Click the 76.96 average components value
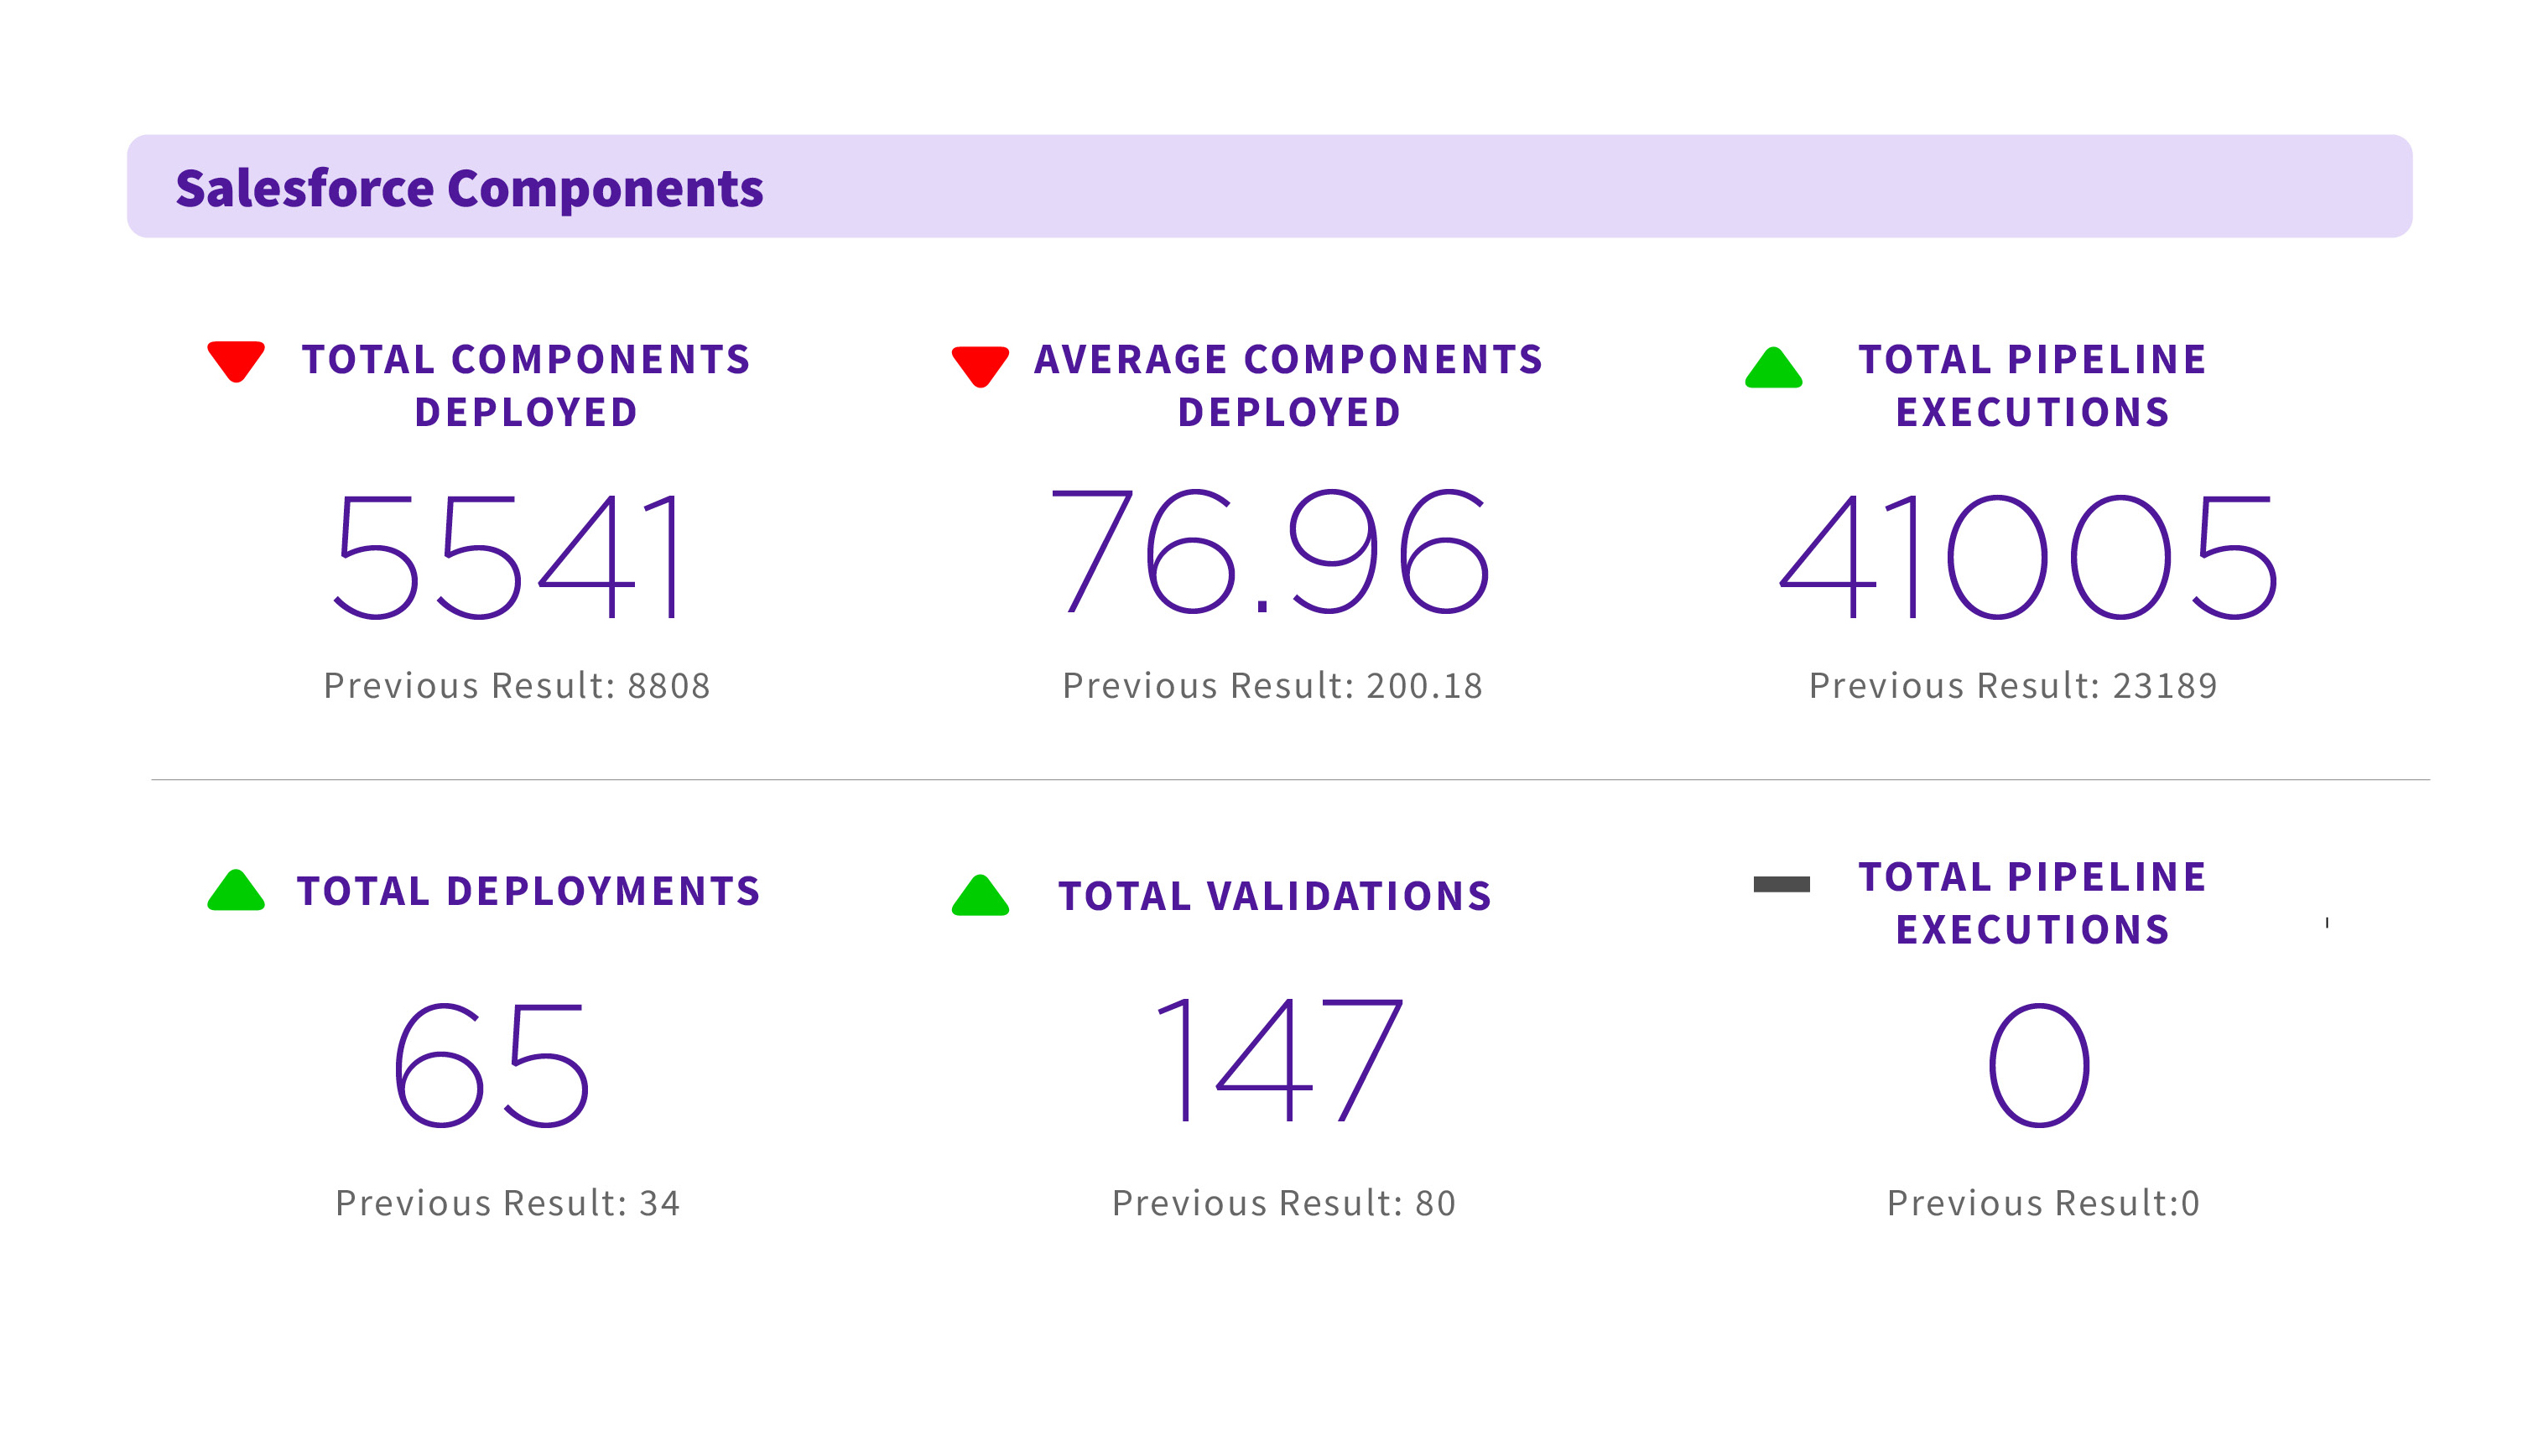This screenshot has width=2544, height=1456. point(1270,551)
